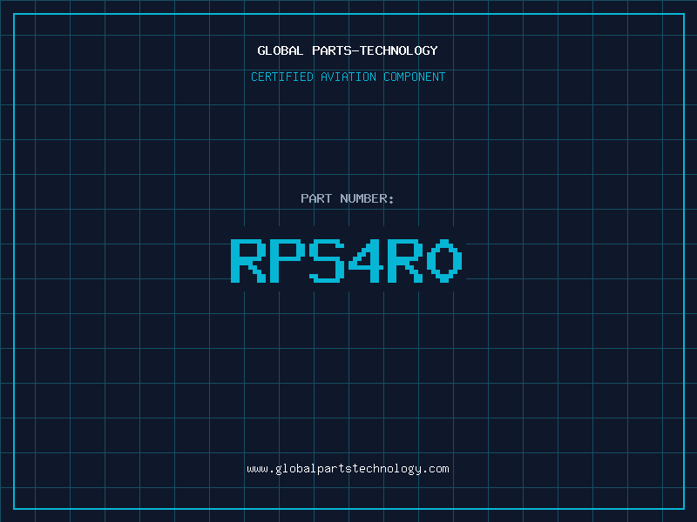
Task: Click the first R of the part number
Action: click(x=248, y=260)
